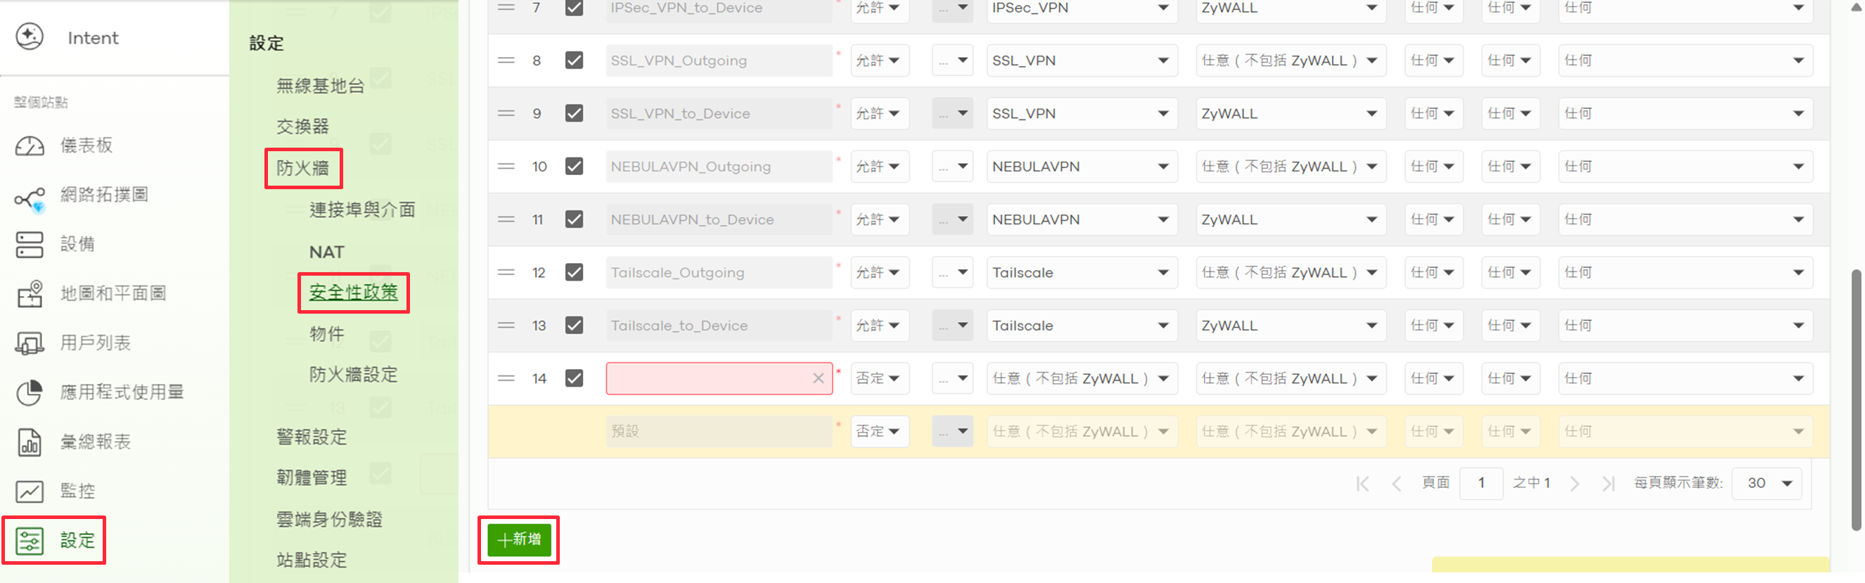Open 站點設定 menu item

point(312,560)
